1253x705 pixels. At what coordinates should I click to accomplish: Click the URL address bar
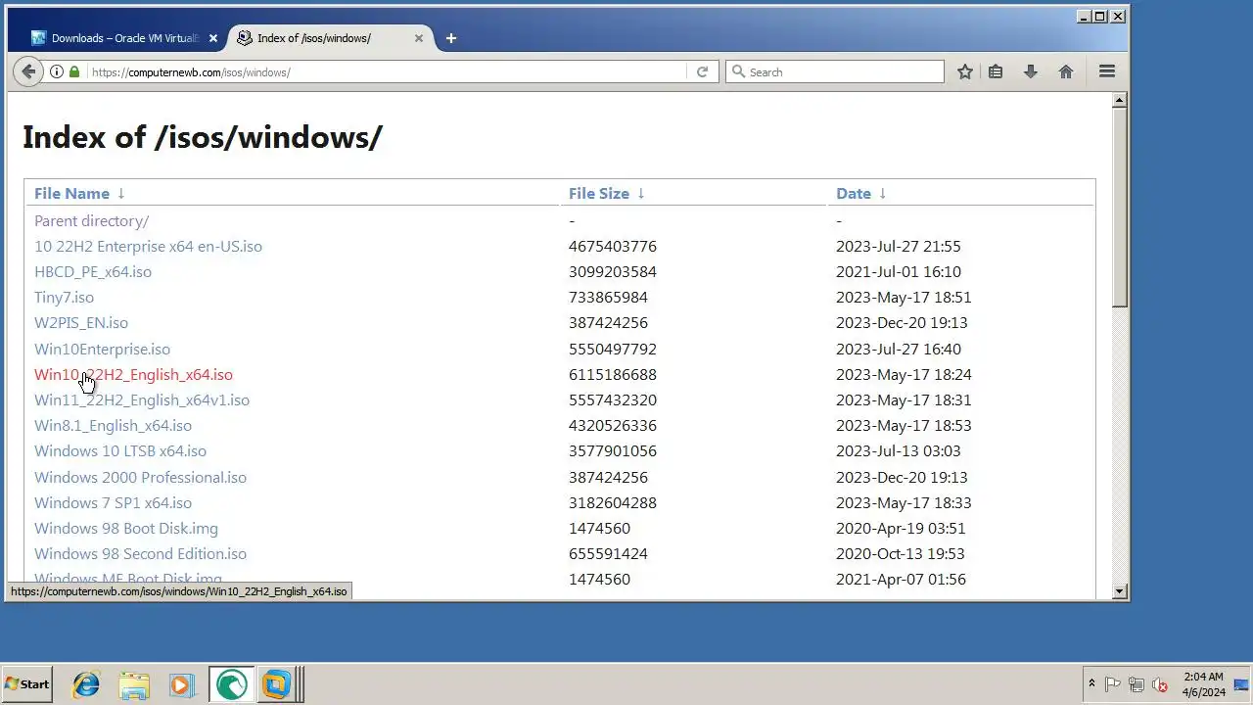(387, 71)
